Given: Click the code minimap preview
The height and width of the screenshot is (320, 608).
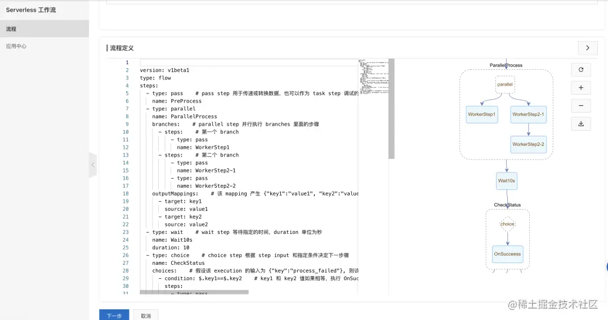Looking at the screenshot, I should pyautogui.click(x=374, y=77).
